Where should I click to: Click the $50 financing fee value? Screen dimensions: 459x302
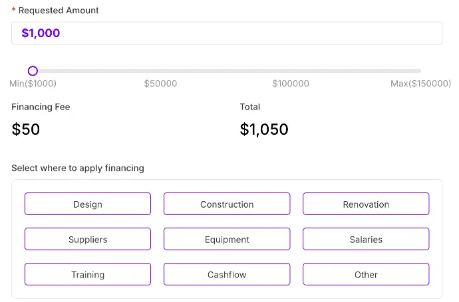[x=26, y=129]
